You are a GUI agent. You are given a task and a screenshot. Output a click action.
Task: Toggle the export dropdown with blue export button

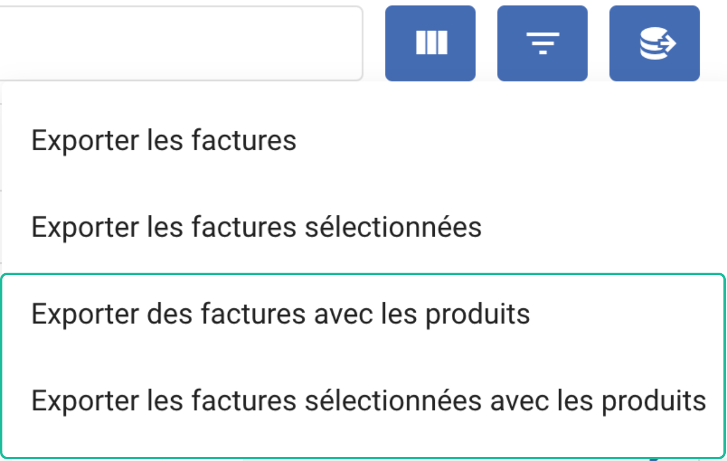(x=655, y=43)
